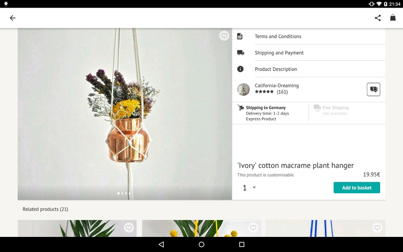Favorite the first related product
The image size is (403, 252).
(129, 228)
